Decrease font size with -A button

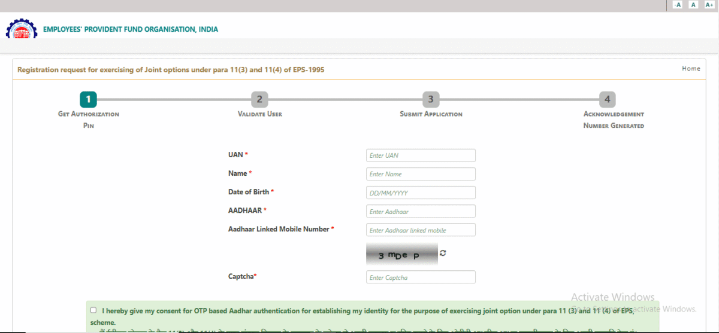677,5
